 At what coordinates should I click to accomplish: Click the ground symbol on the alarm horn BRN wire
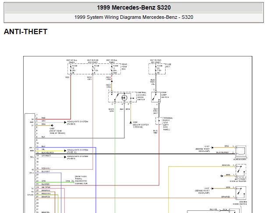212,147
